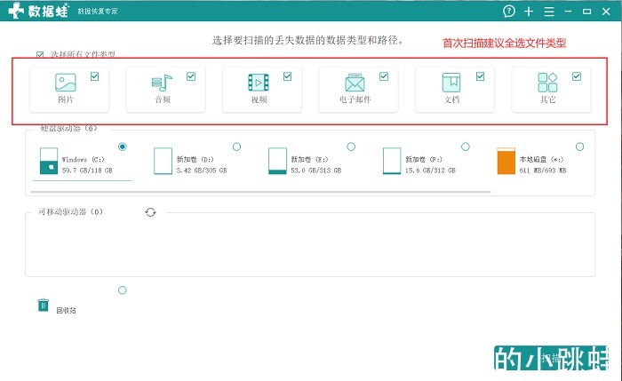Screen dimensions: 622x381
Task: Click the 本地磁盘 (*:) drive name
Action: click(541, 159)
